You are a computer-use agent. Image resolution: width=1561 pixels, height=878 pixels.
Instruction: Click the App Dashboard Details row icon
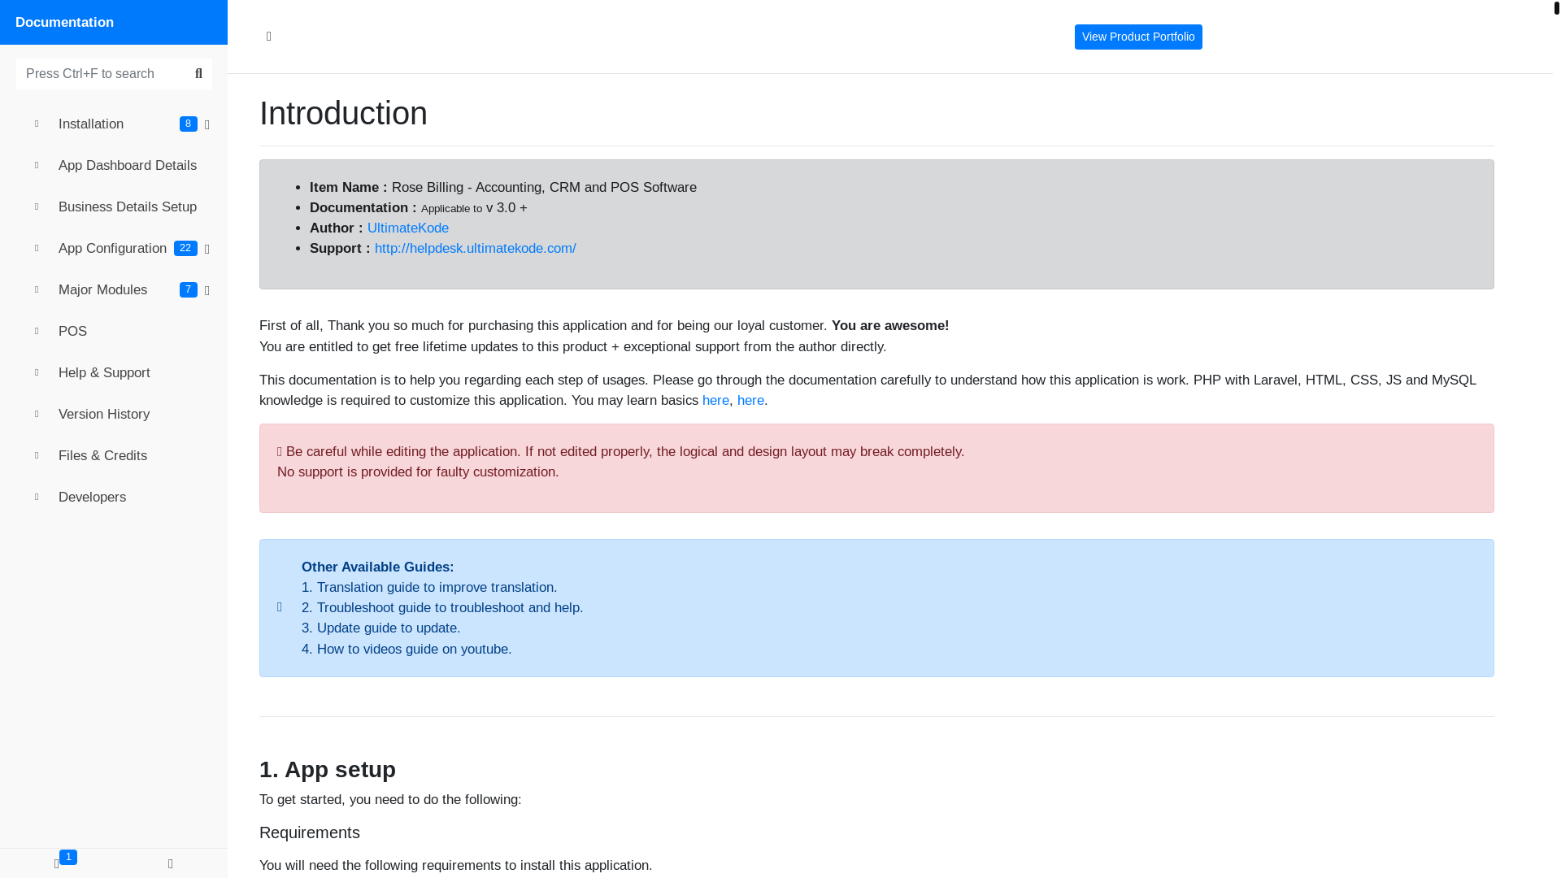coord(37,165)
